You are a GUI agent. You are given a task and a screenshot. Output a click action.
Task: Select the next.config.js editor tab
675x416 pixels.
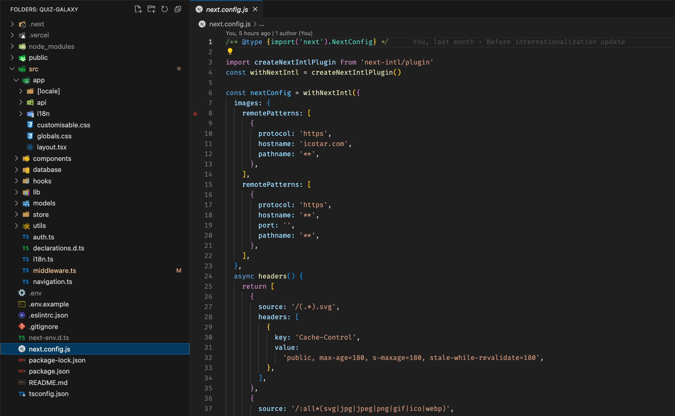227,9
